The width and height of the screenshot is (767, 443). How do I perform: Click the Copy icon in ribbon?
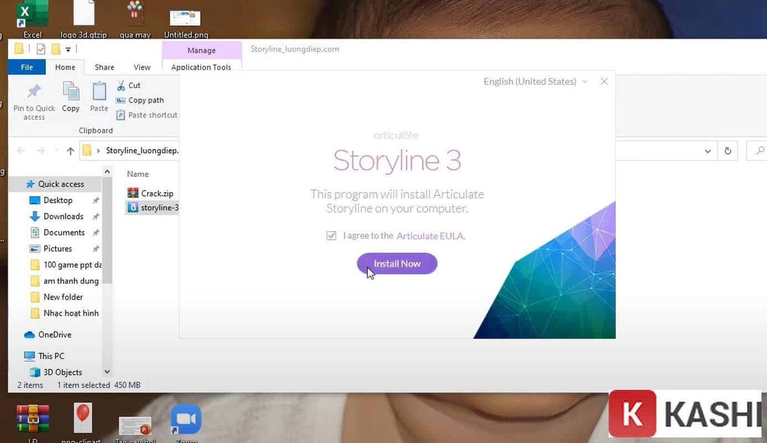pos(71,92)
